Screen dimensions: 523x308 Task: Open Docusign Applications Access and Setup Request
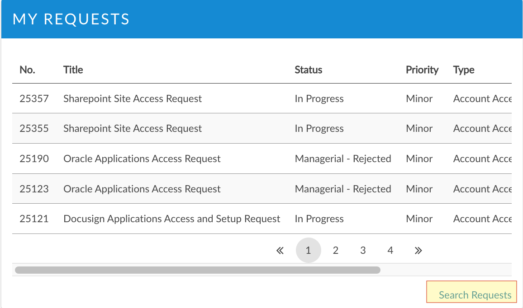click(x=171, y=219)
